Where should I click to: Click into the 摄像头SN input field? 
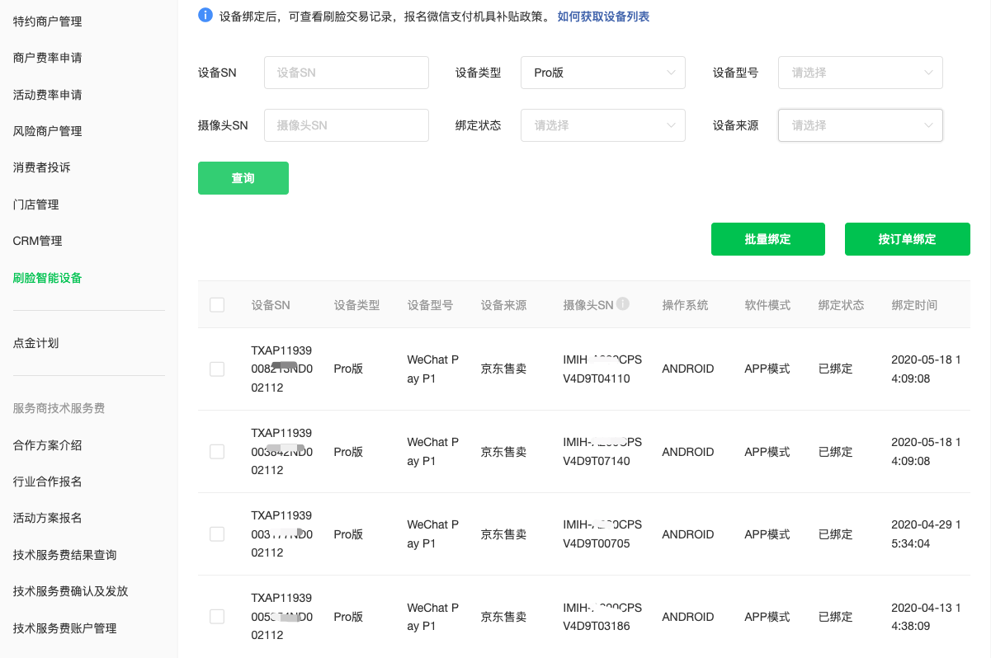pyautogui.click(x=346, y=125)
